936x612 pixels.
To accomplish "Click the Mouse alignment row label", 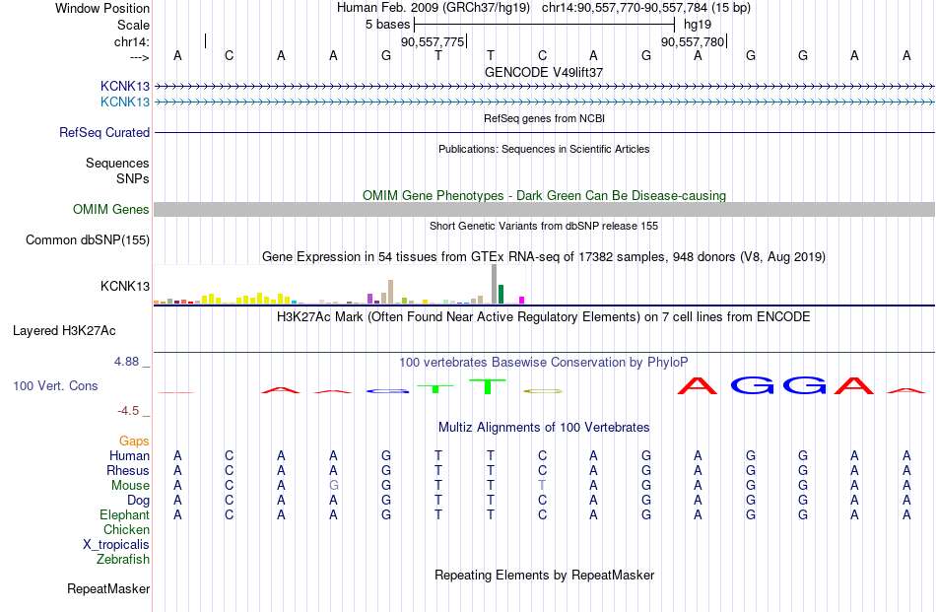I will 130,486.
